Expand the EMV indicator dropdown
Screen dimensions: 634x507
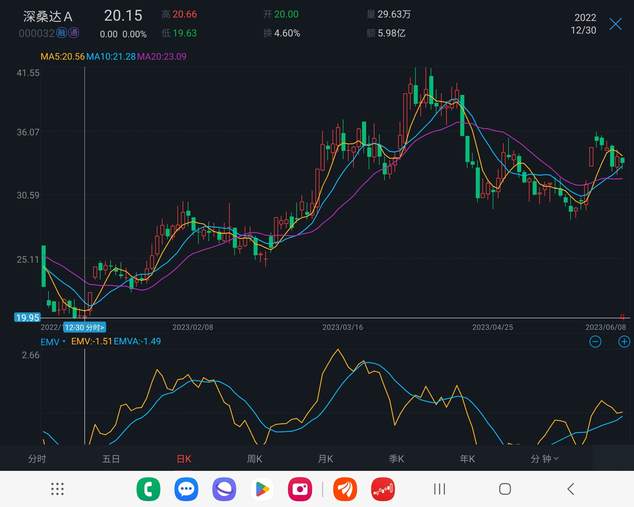[x=53, y=342]
